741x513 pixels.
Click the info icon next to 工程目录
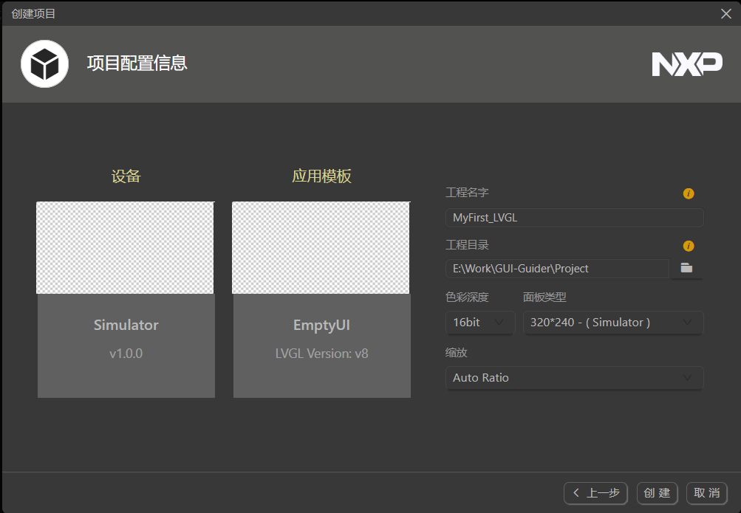click(x=688, y=246)
